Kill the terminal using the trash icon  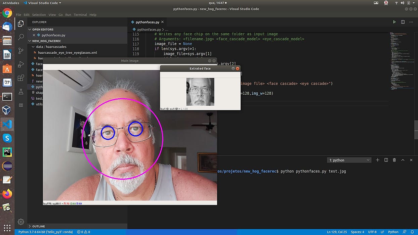(394, 160)
